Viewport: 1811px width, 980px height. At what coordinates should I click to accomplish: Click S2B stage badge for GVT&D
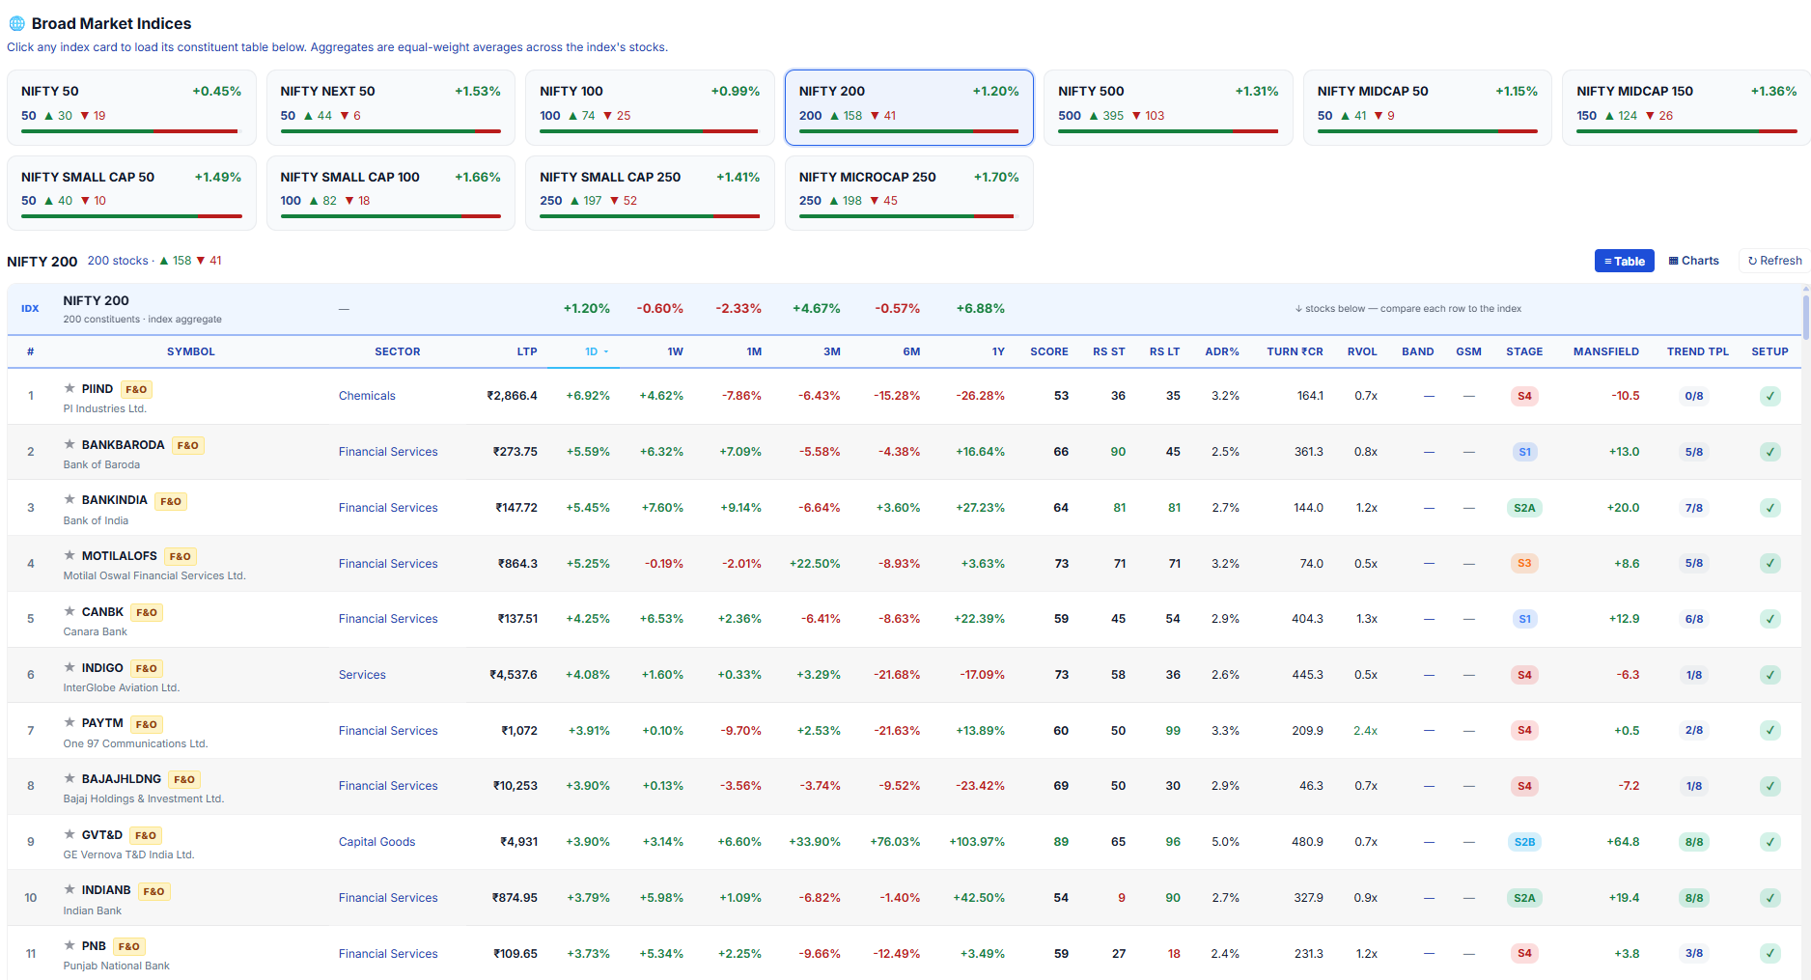(x=1524, y=842)
